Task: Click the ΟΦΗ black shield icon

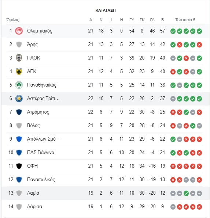Action: [19, 166]
